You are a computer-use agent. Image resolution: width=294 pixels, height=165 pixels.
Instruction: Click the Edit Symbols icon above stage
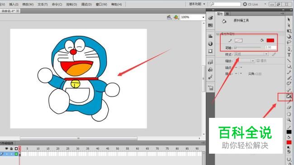(176, 17)
